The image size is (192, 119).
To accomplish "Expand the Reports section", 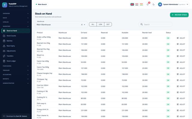I will click(16, 79).
